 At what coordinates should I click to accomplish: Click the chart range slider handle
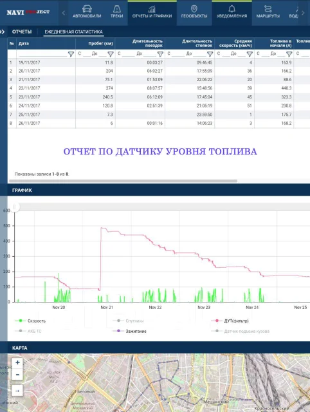click(14, 207)
